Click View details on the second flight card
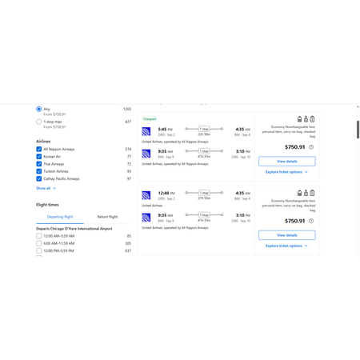This screenshot has height=360, width=360. click(287, 235)
